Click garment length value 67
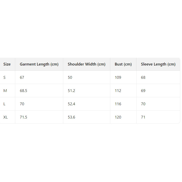The width and height of the screenshot is (182, 182). tap(22, 77)
